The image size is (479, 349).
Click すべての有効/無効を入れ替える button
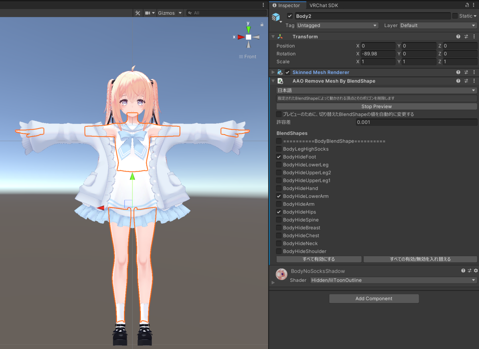tap(420, 259)
